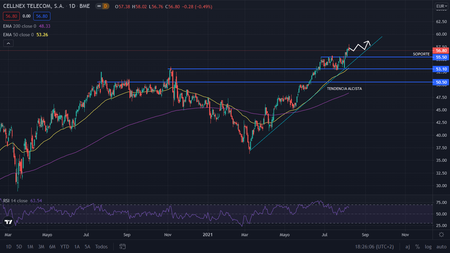Collapse the indicator legend chevron
This screenshot has height=253, width=450.
[8, 43]
